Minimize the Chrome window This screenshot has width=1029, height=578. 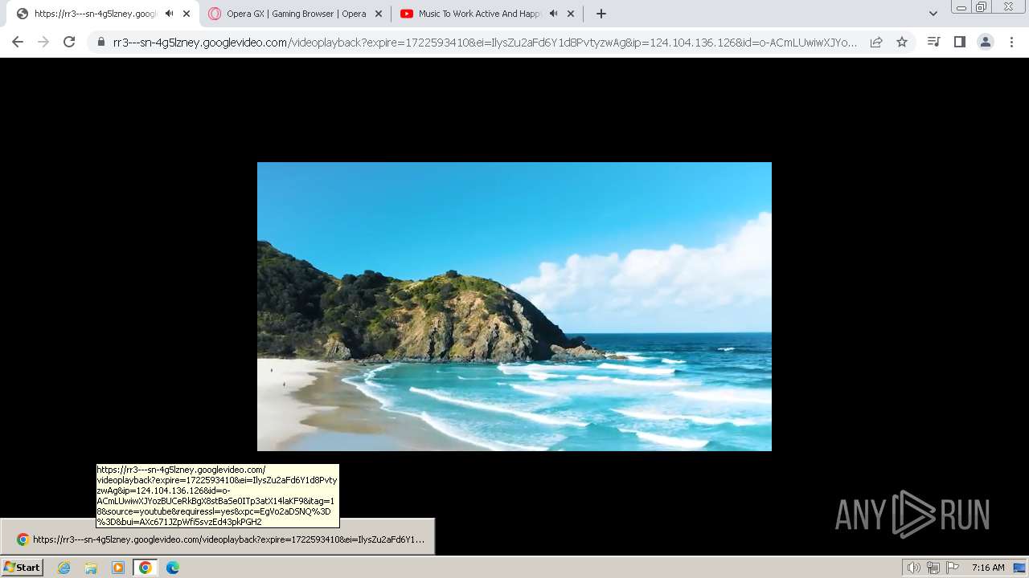pyautogui.click(x=961, y=7)
